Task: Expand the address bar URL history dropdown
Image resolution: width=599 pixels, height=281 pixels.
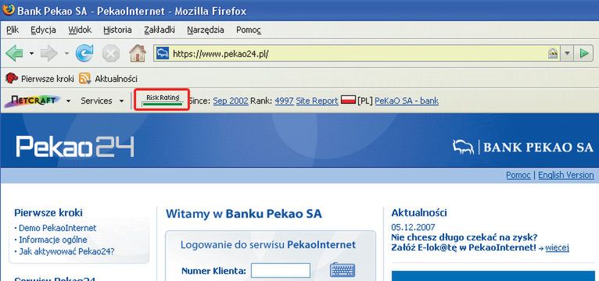Action: tap(567, 53)
